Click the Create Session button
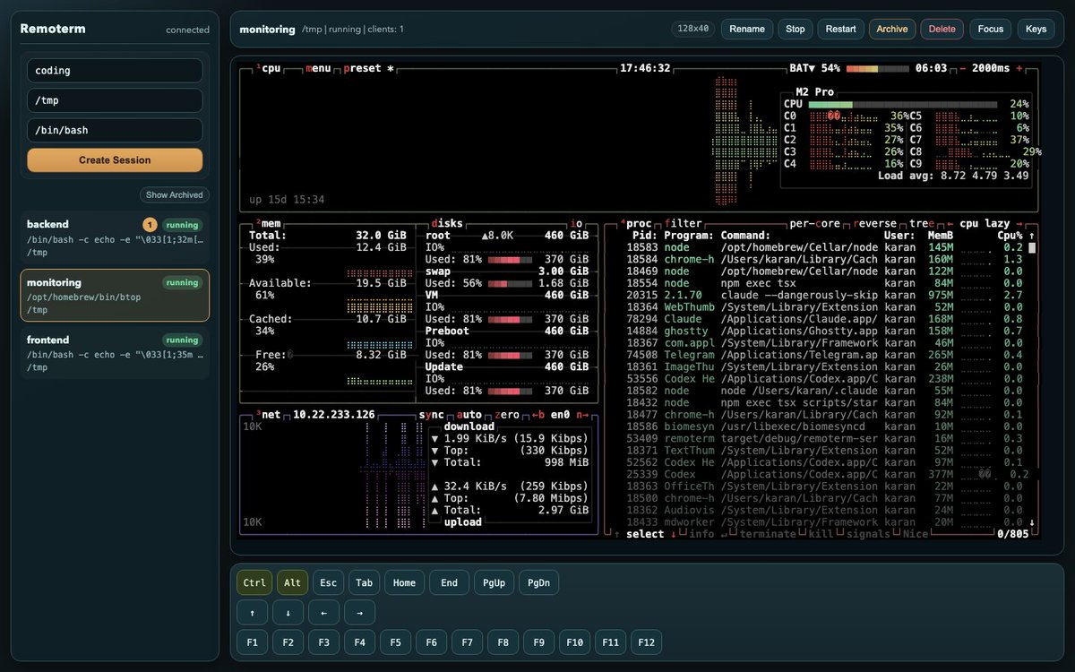The image size is (1075, 672). [115, 159]
